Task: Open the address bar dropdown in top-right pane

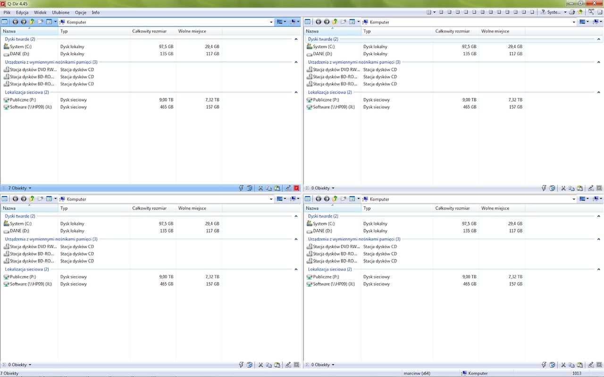Action: point(574,22)
